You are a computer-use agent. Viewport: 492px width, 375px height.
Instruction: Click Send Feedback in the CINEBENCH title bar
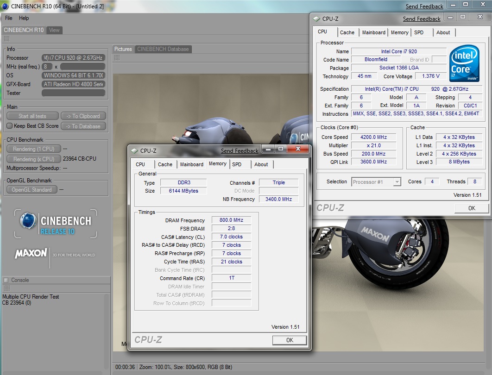pos(424,6)
